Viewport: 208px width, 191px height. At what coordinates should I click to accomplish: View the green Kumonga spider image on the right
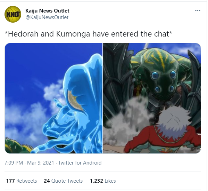[152, 98]
